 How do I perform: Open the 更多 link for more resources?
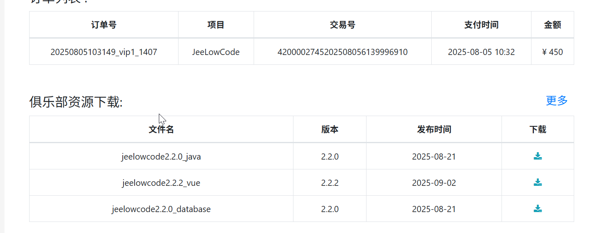[557, 101]
